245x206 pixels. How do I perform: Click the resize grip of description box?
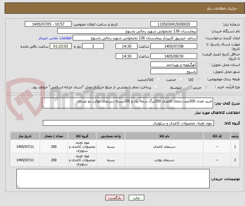pos(44,106)
